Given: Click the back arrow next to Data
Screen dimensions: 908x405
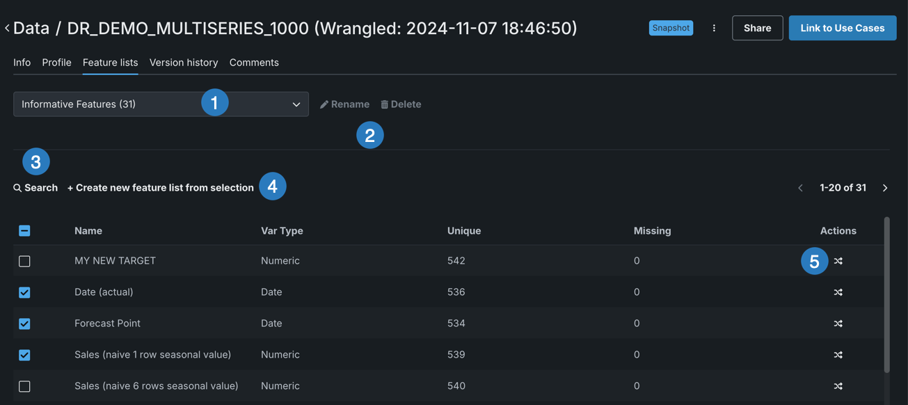Looking at the screenshot, I should pos(7,29).
